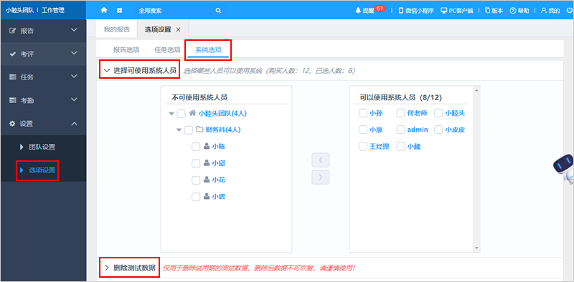Expand the 任务 menu chevron
574x282 pixels.
click(74, 77)
